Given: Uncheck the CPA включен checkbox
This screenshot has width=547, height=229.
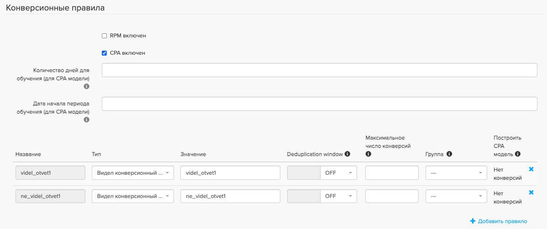Looking at the screenshot, I should tap(104, 53).
